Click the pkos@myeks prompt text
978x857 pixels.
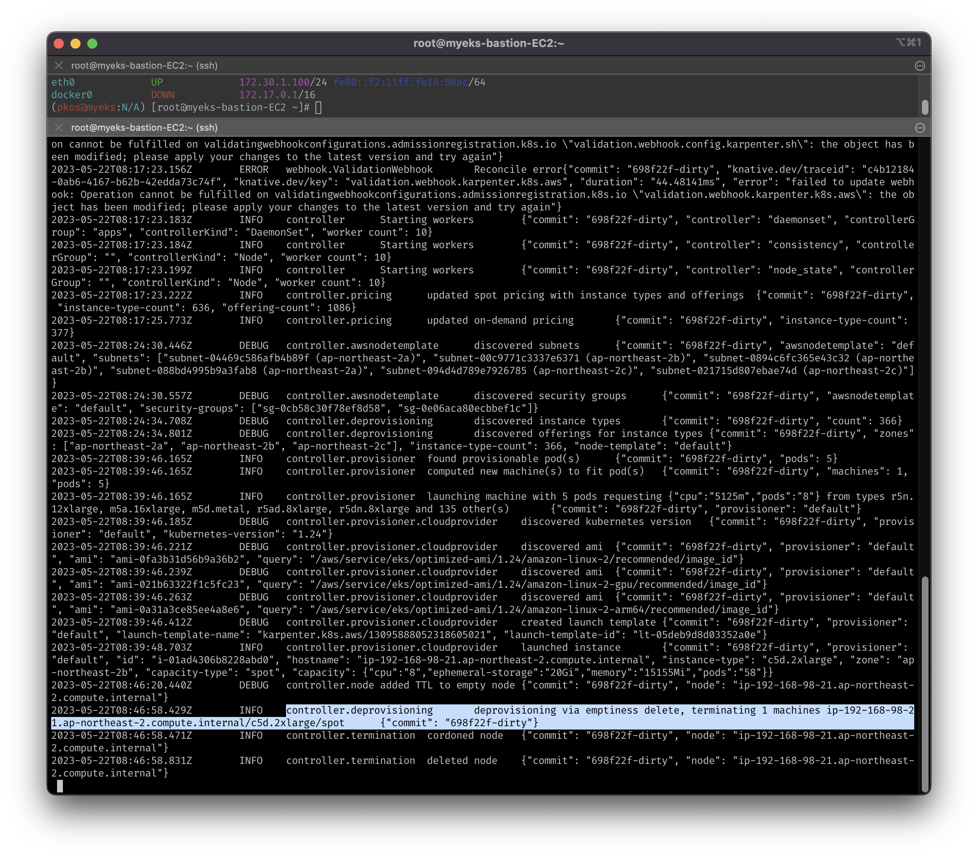point(86,108)
